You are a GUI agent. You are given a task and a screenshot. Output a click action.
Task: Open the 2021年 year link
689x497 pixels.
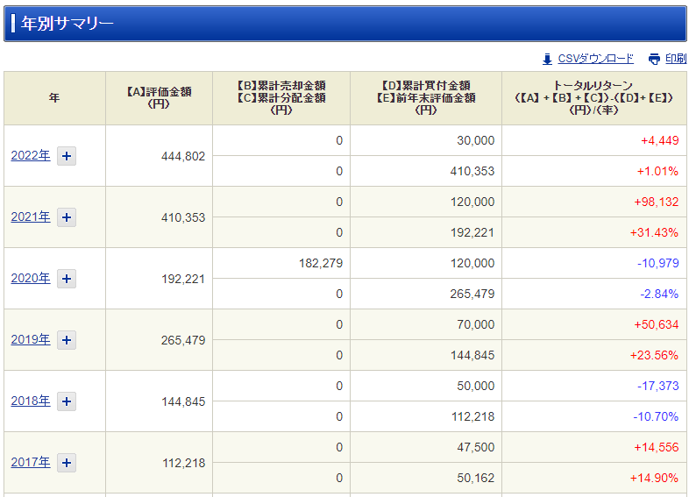tap(31, 217)
